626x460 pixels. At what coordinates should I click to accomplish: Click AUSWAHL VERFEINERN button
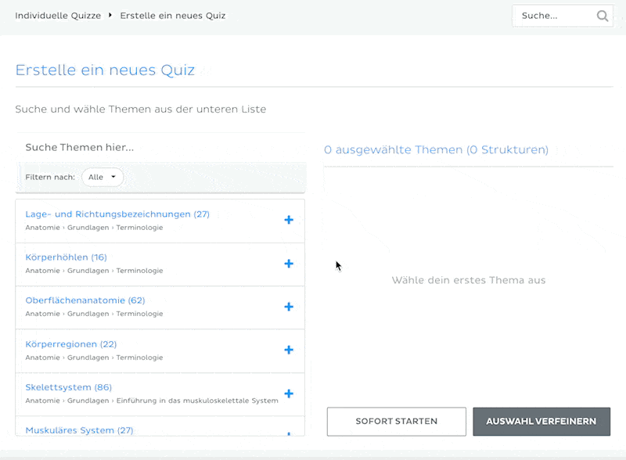[x=541, y=421]
